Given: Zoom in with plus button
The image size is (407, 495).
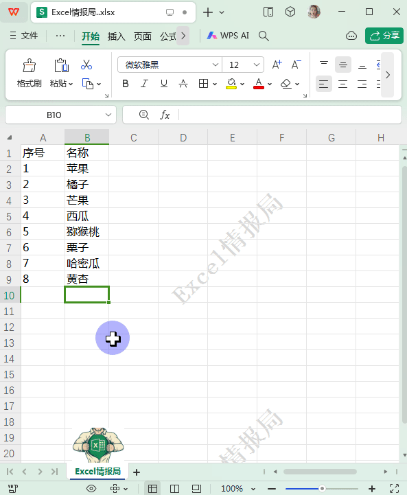Looking at the screenshot, I should pyautogui.click(x=372, y=489).
